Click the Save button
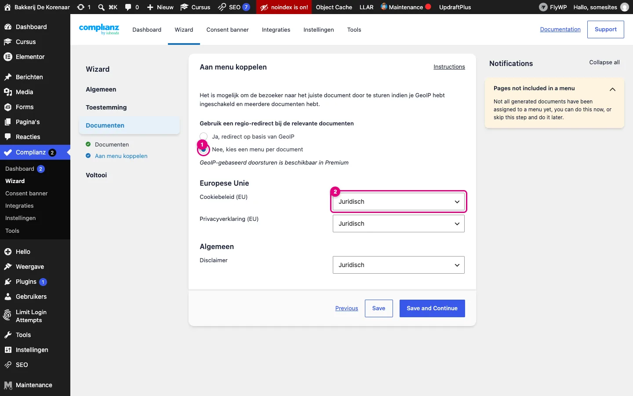This screenshot has width=633, height=396. [378, 308]
